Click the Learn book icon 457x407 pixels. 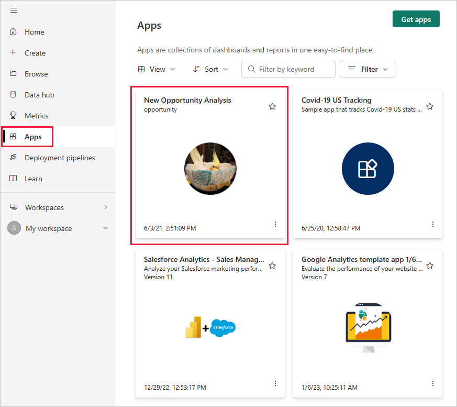click(x=13, y=178)
